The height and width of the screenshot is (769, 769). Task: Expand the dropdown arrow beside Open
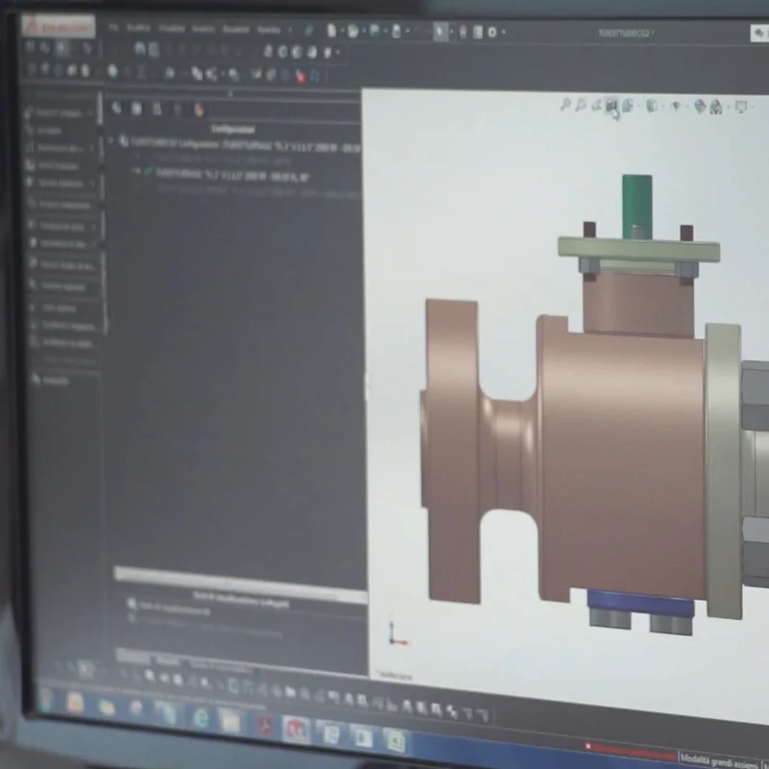[x=363, y=32]
